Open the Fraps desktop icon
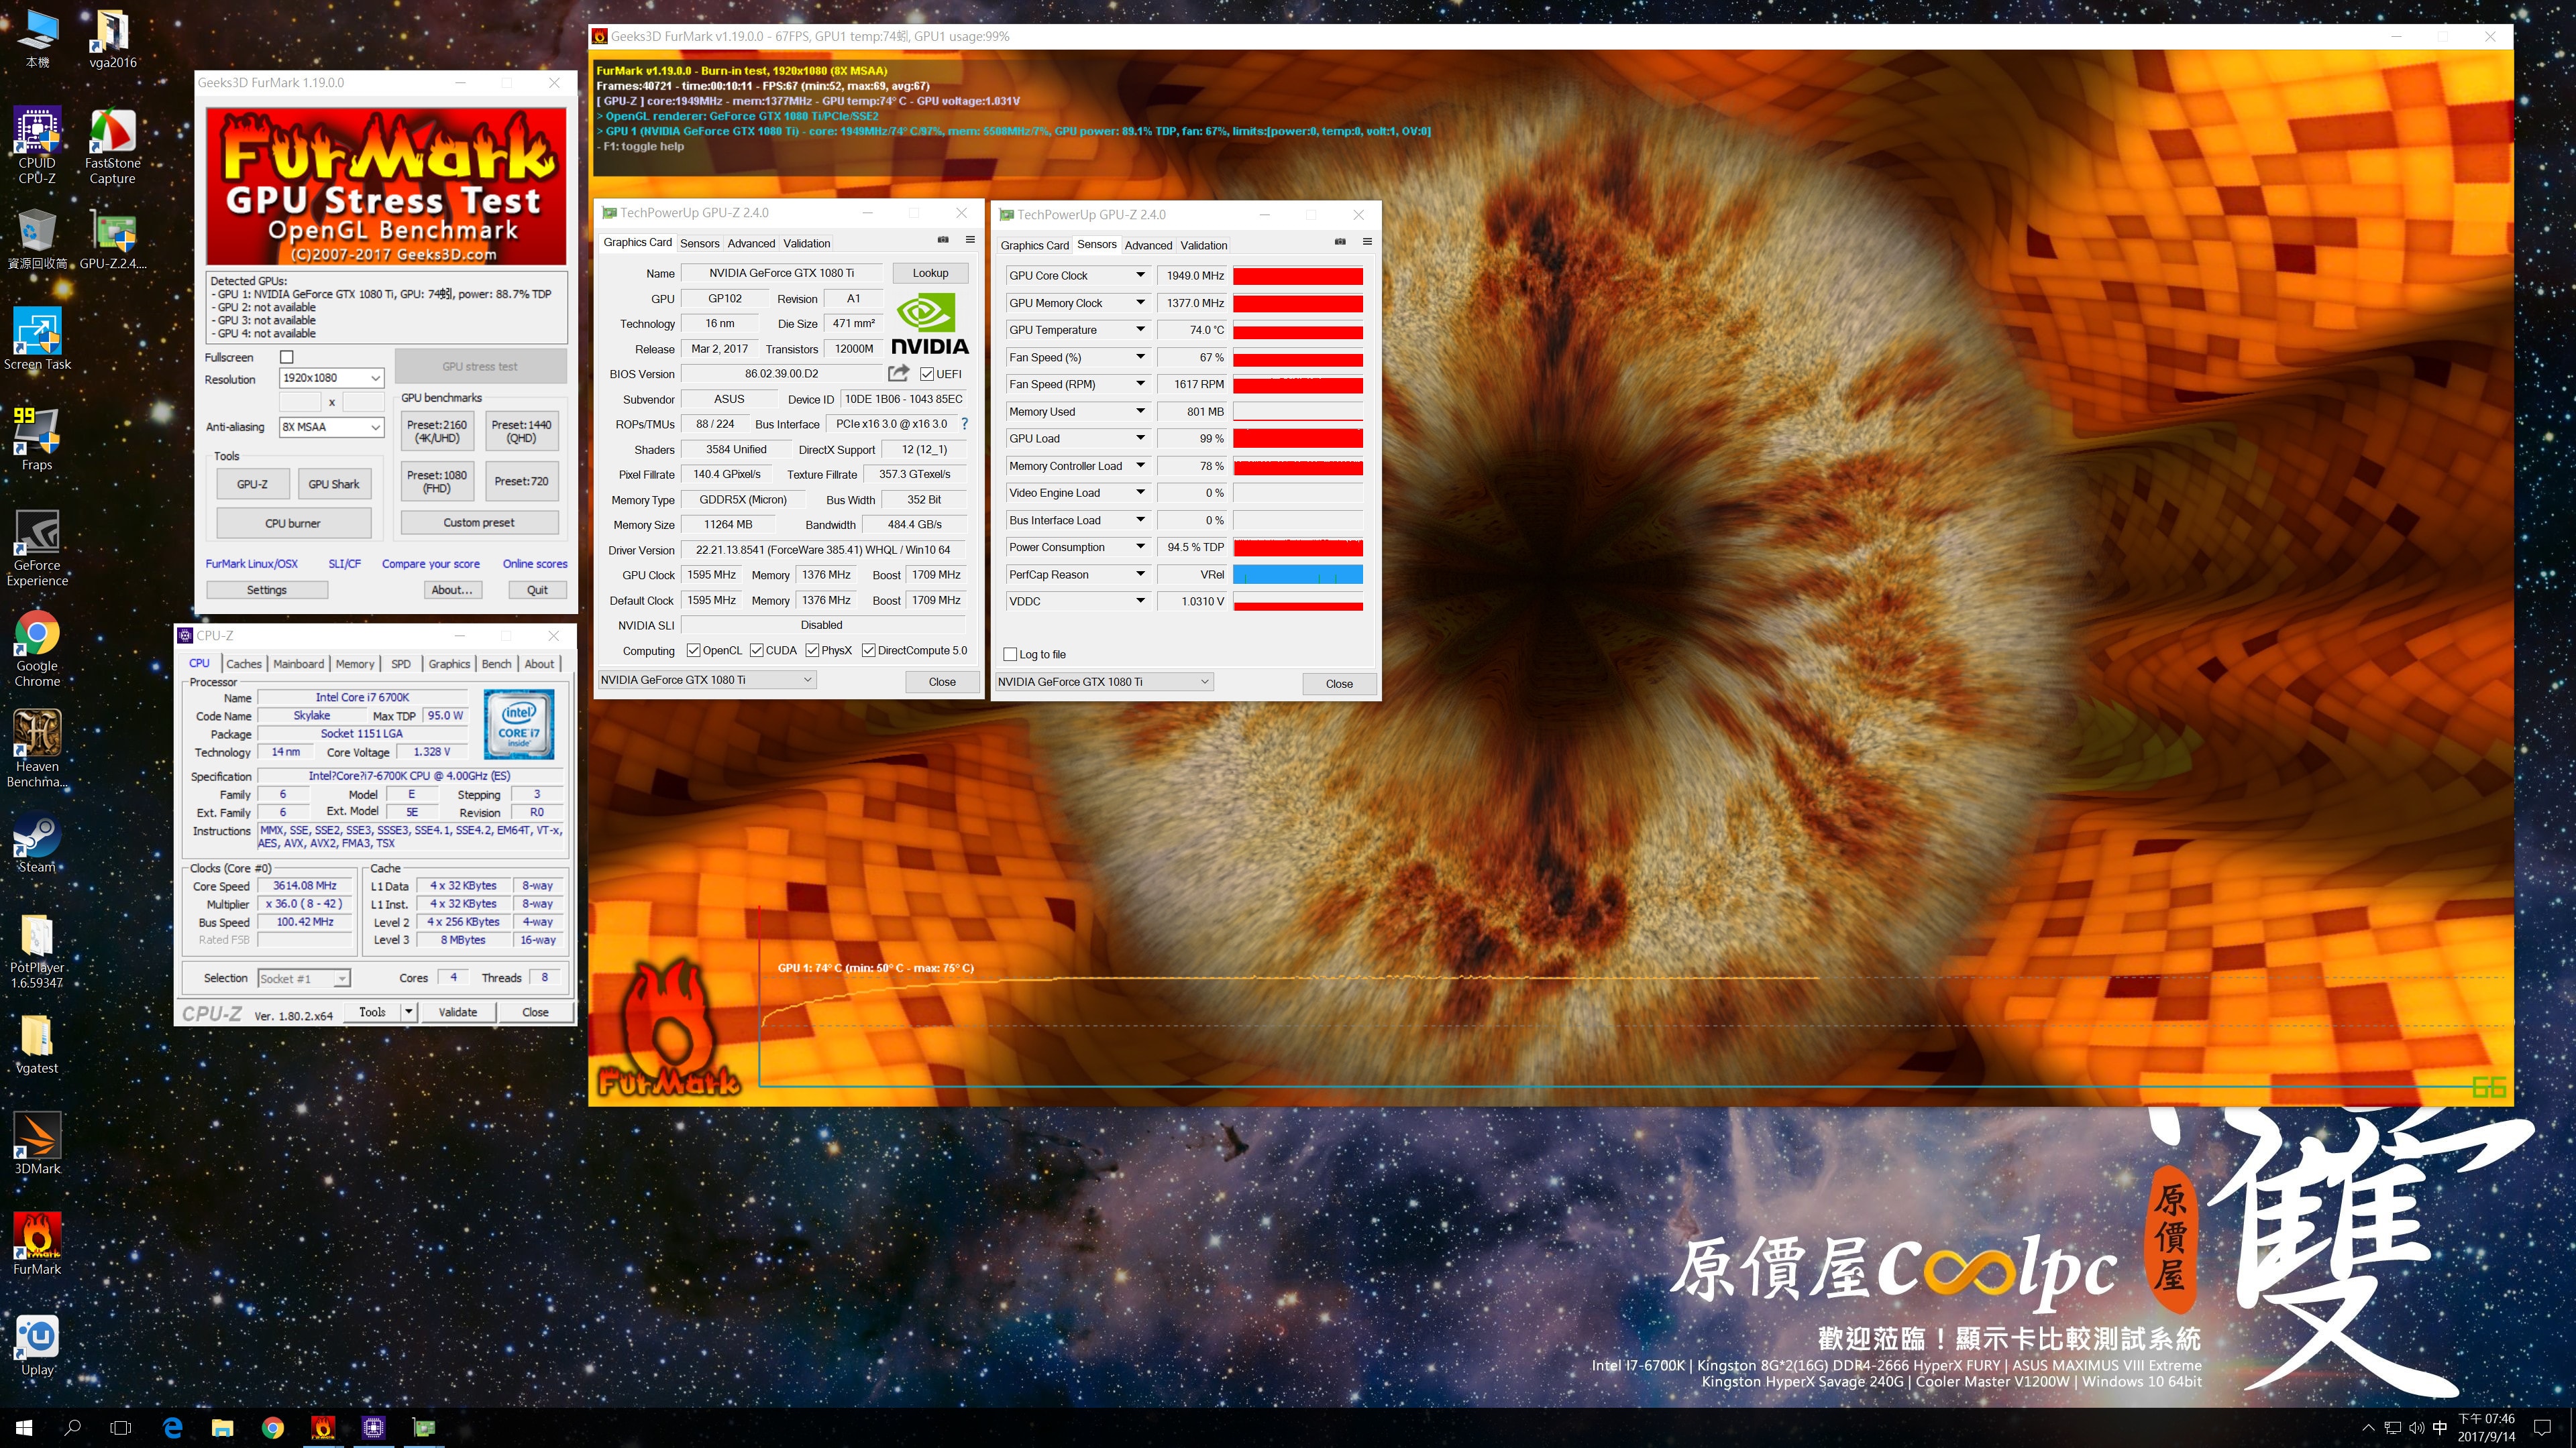This screenshot has height=1448, width=2576. pyautogui.click(x=37, y=438)
